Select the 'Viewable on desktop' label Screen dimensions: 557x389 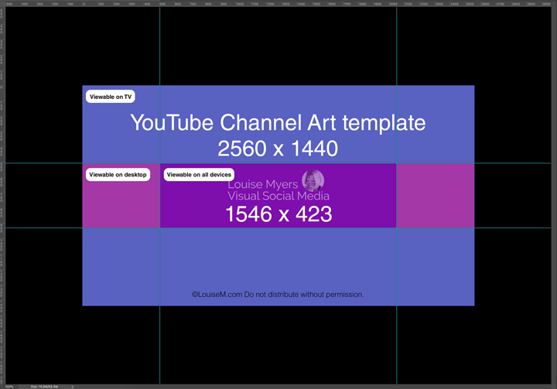[118, 175]
